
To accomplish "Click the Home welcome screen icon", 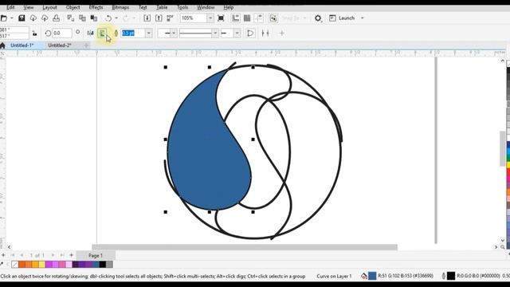I will coord(2,45).
